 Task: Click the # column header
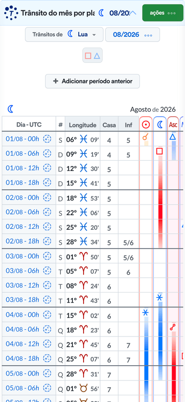[60, 125]
